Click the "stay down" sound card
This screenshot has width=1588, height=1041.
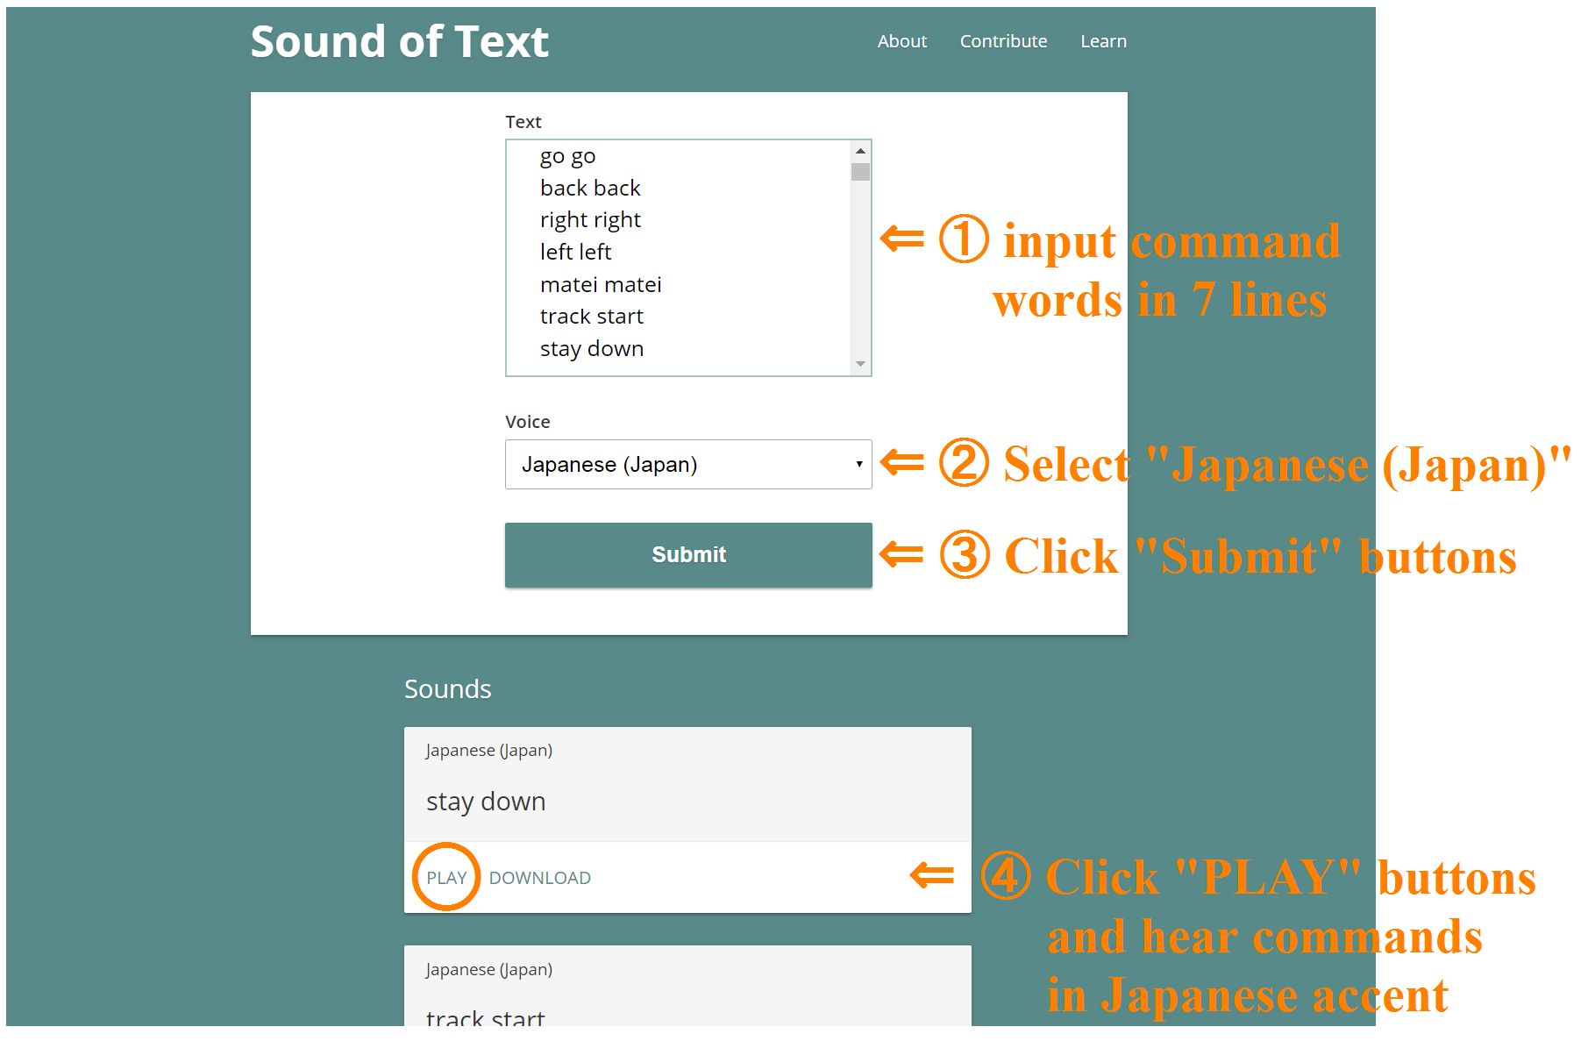(x=687, y=800)
